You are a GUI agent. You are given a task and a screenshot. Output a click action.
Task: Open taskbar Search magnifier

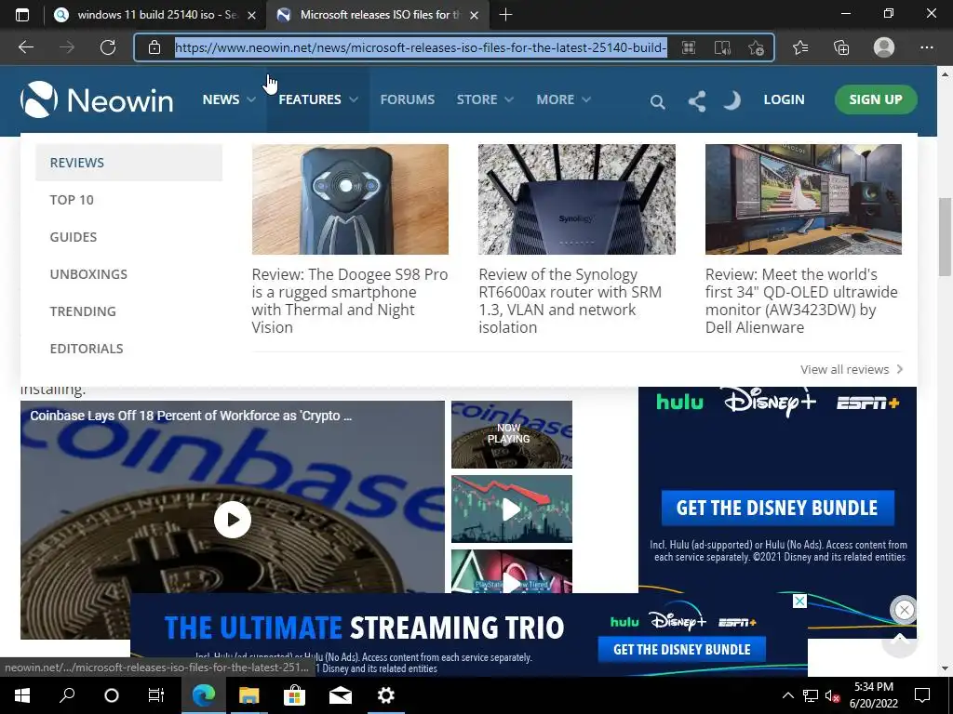[x=67, y=695]
